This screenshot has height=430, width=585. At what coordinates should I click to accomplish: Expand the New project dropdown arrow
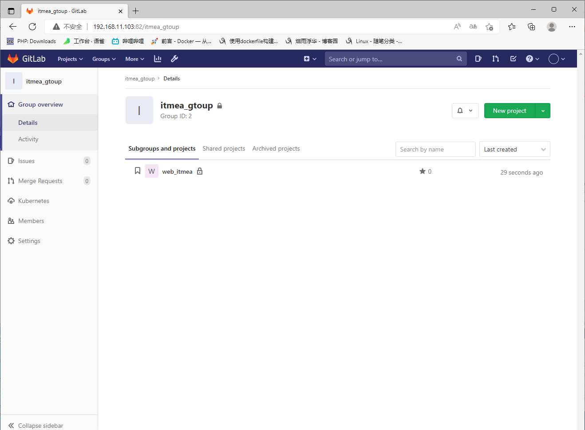point(543,111)
